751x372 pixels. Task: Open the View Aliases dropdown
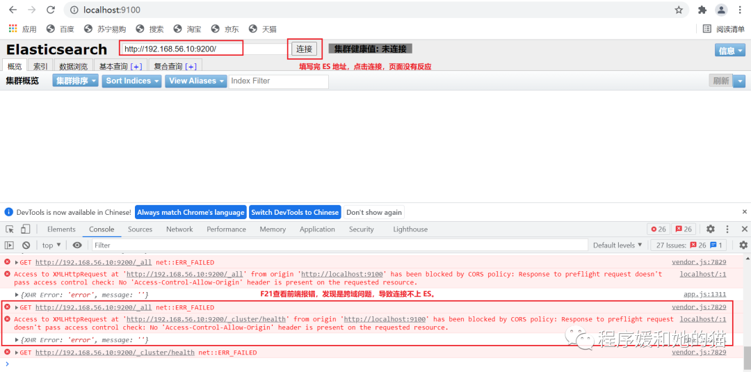[196, 81]
